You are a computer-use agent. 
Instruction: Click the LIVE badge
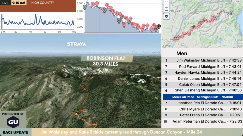pyautogui.click(x=5, y=3)
